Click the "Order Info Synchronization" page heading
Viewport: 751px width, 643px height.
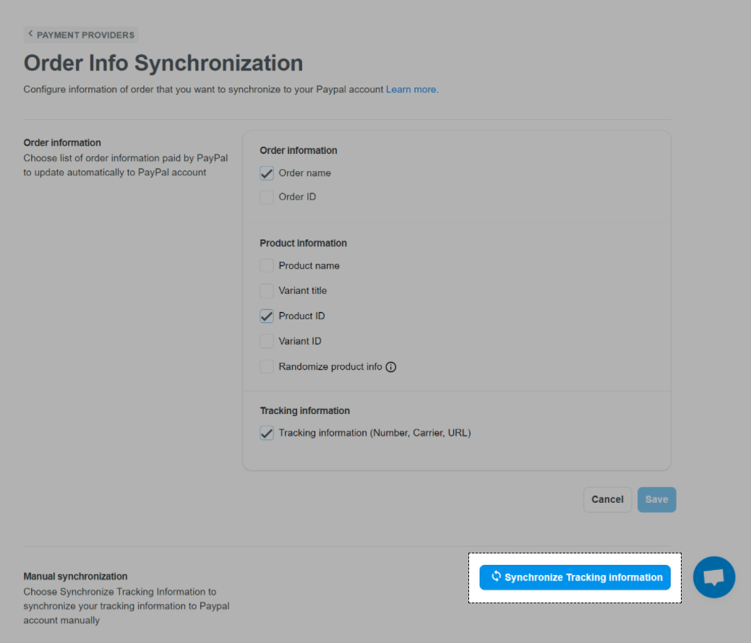[x=163, y=63]
